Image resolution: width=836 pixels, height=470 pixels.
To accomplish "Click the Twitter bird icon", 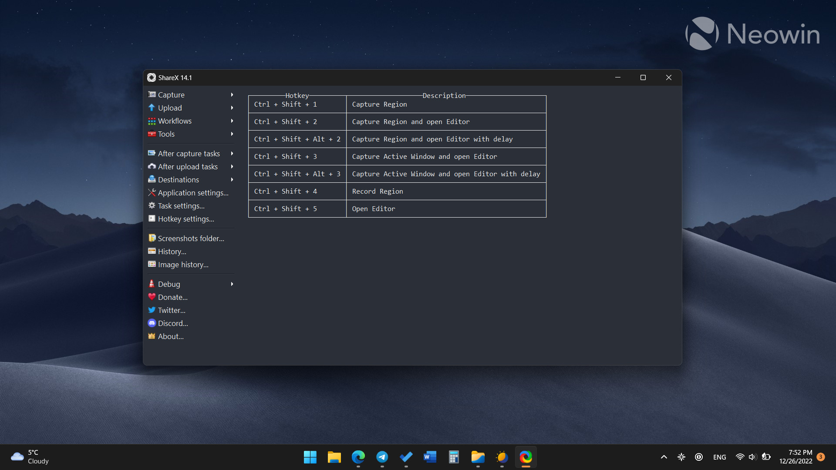I will (152, 310).
